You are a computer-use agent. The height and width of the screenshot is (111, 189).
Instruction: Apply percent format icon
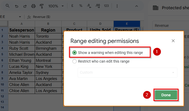pos(81,6)
